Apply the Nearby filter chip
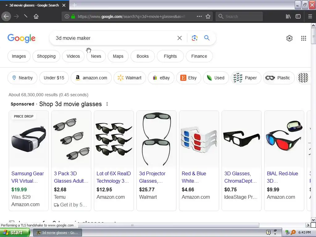 (22, 78)
